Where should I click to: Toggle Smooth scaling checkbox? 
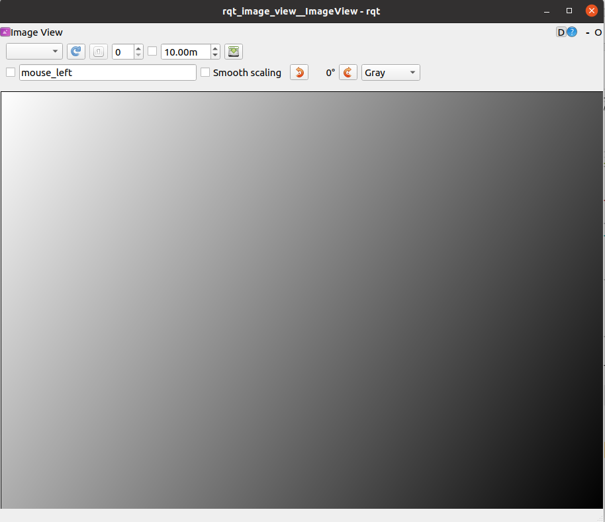(205, 72)
